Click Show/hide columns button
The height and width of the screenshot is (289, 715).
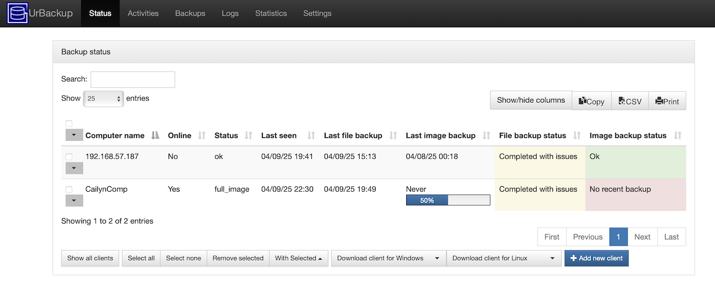531,101
